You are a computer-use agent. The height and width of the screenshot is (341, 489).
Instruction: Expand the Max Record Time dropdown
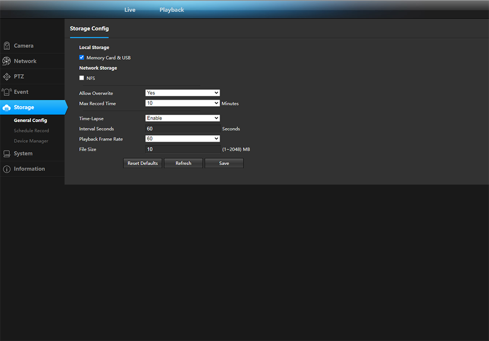pos(182,104)
